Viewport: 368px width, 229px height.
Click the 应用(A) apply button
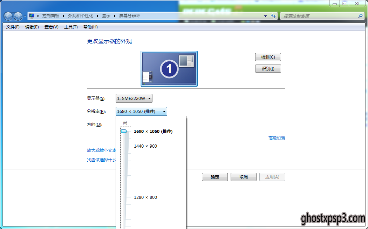pos(272,177)
